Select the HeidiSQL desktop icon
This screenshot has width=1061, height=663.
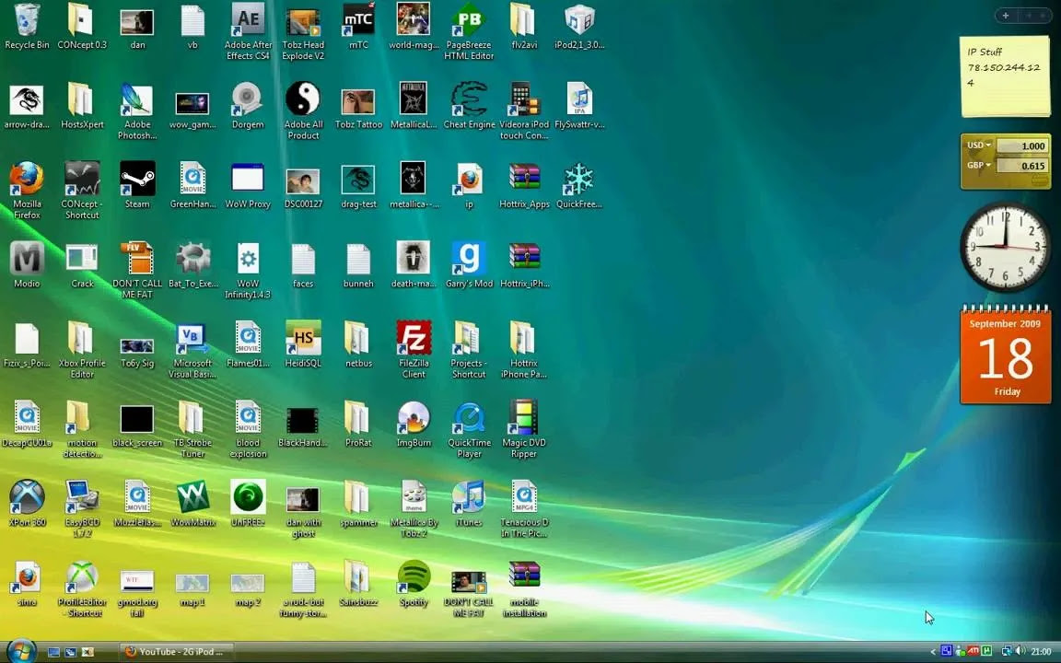(x=303, y=339)
